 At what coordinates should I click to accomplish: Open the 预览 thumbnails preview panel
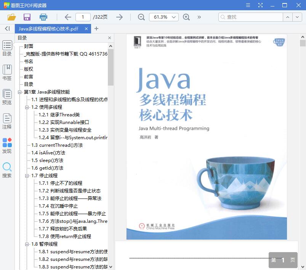click(x=7, y=97)
